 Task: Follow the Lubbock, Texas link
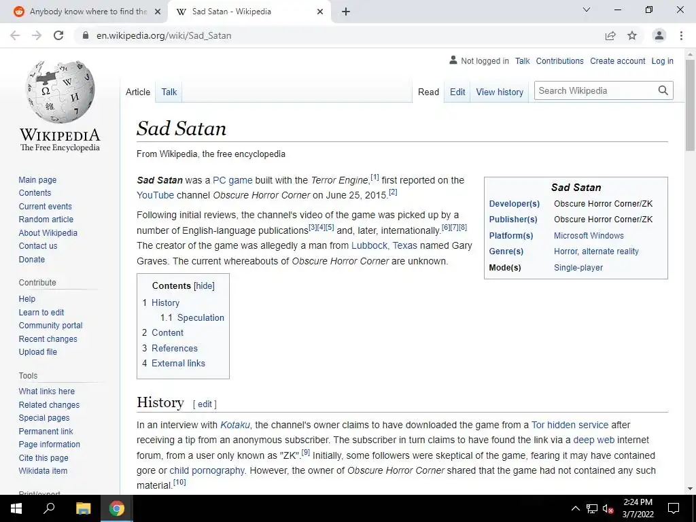[x=385, y=246]
